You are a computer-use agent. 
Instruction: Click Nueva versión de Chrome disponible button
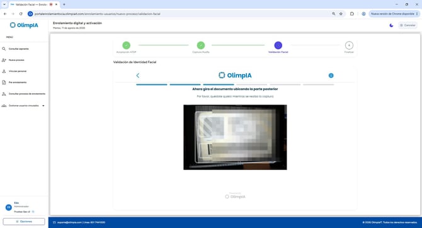click(x=394, y=14)
